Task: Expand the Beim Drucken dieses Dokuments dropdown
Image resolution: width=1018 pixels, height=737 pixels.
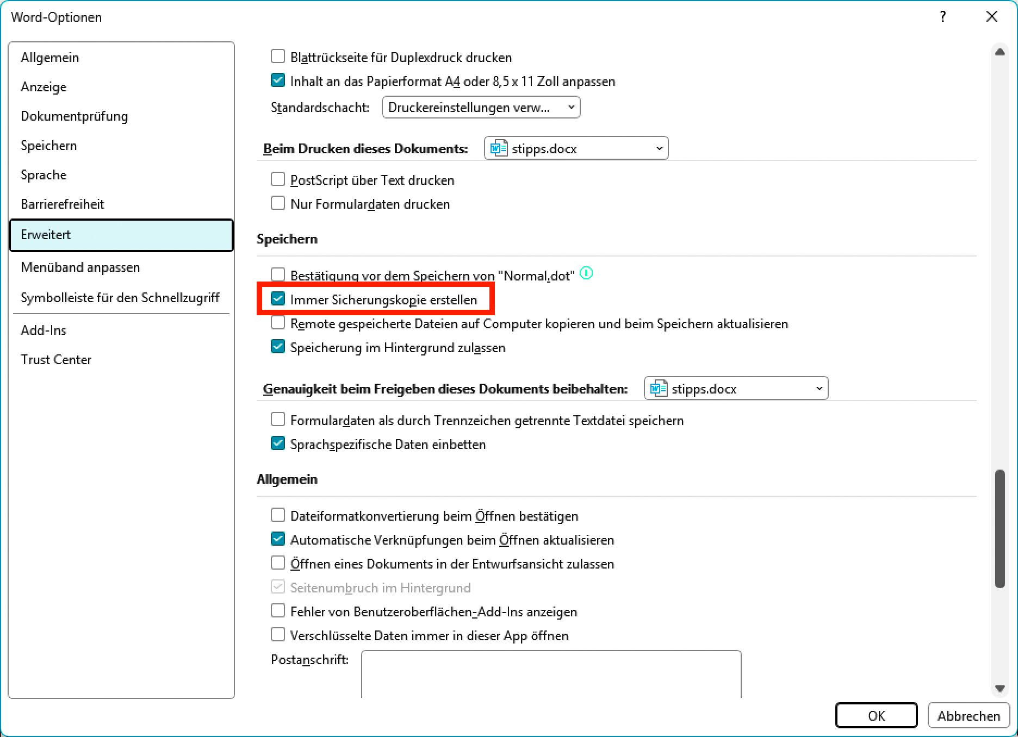Action: point(576,148)
